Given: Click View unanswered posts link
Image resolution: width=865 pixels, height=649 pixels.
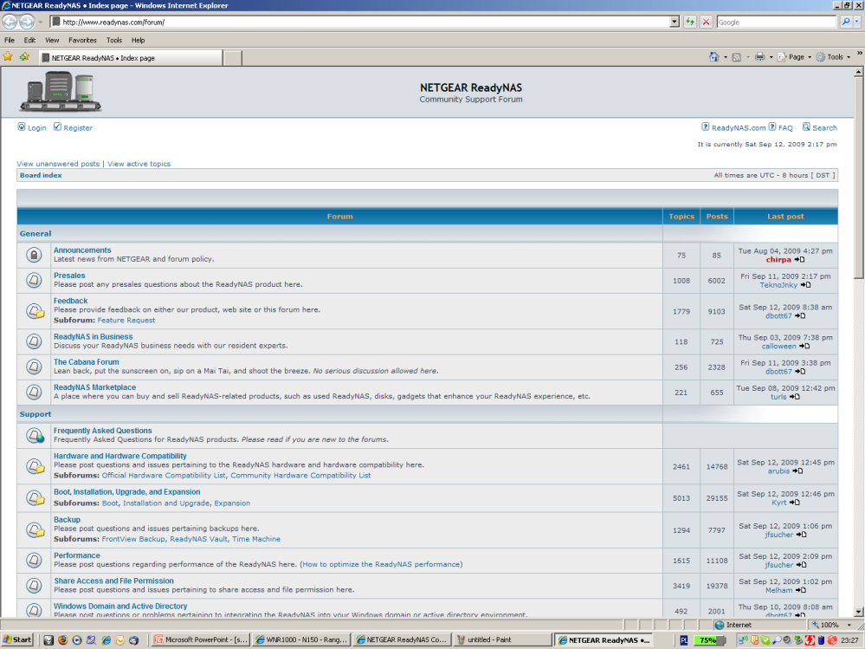Looking at the screenshot, I should 58,164.
